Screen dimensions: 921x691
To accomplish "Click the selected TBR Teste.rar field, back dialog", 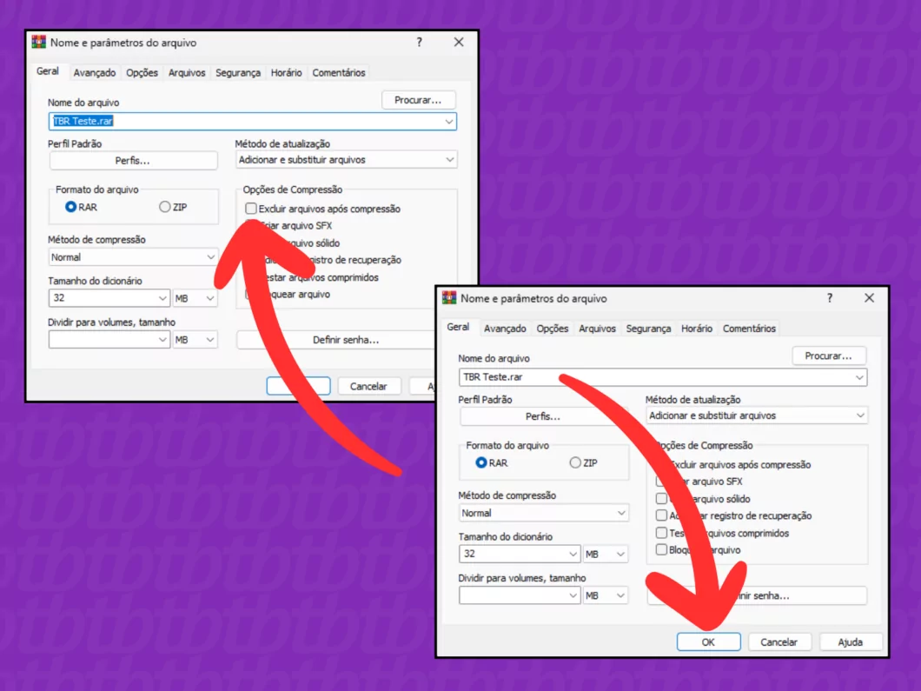I will click(x=252, y=122).
